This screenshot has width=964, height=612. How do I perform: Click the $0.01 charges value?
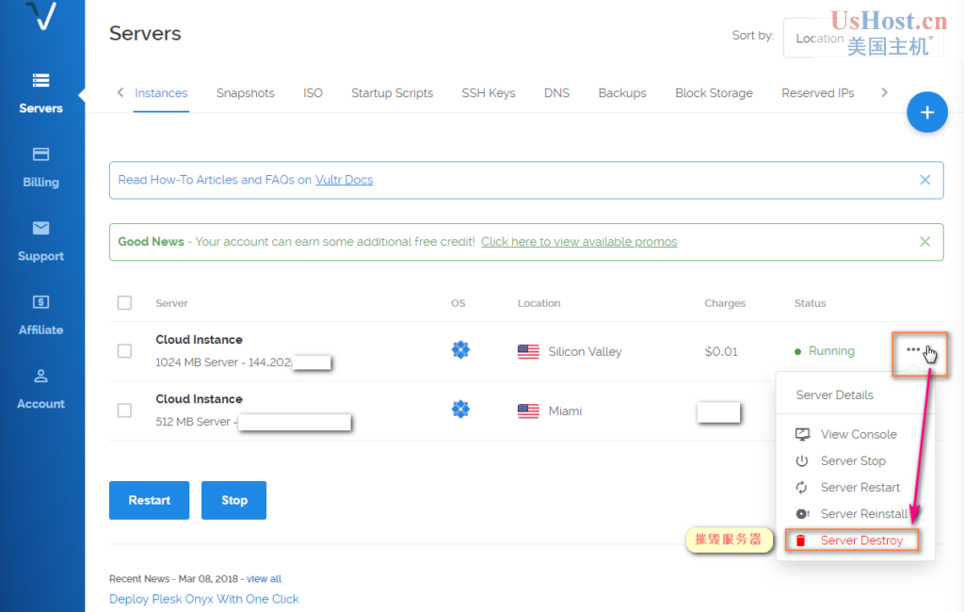720,351
